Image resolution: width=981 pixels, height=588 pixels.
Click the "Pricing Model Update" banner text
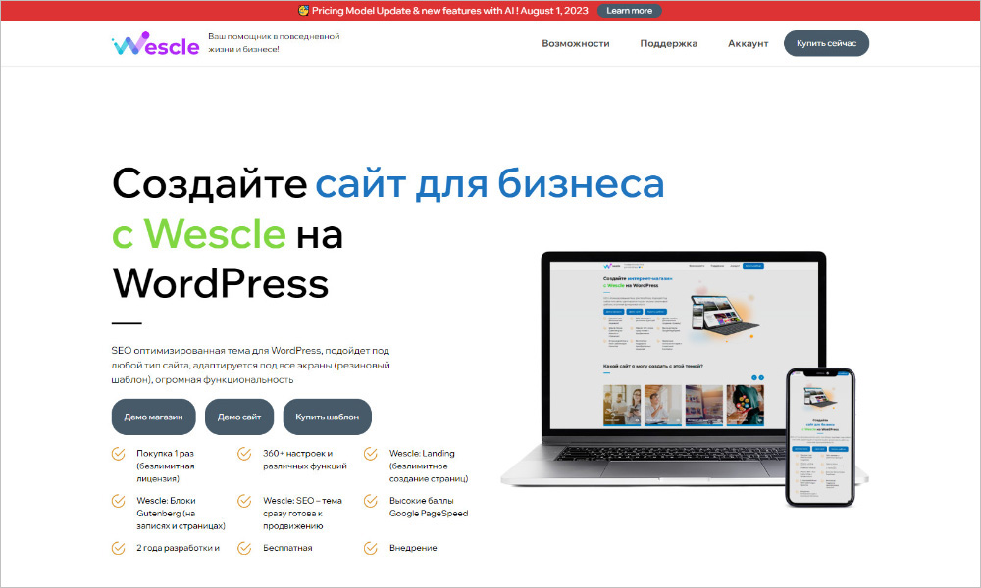pos(450,11)
